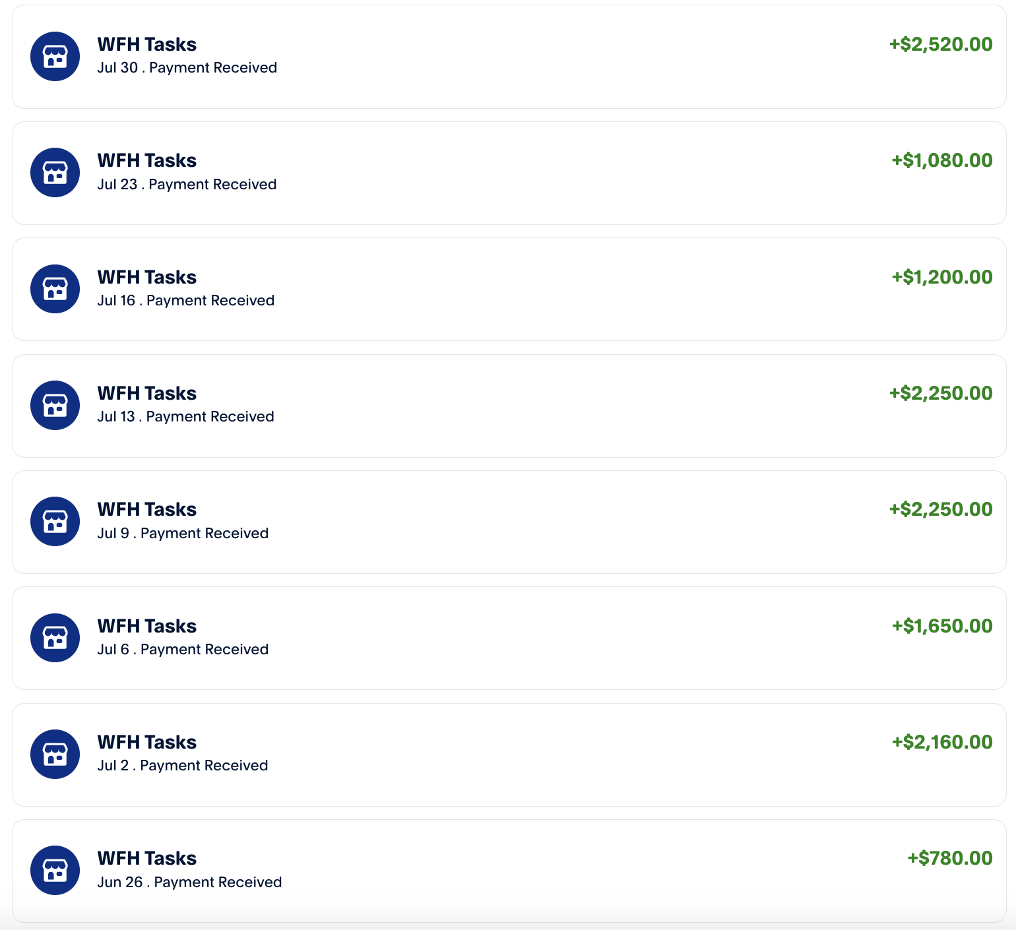The width and height of the screenshot is (1016, 930).
Task: Click the +$2,250.00 amount for Jul 13
Action: pyautogui.click(x=941, y=393)
